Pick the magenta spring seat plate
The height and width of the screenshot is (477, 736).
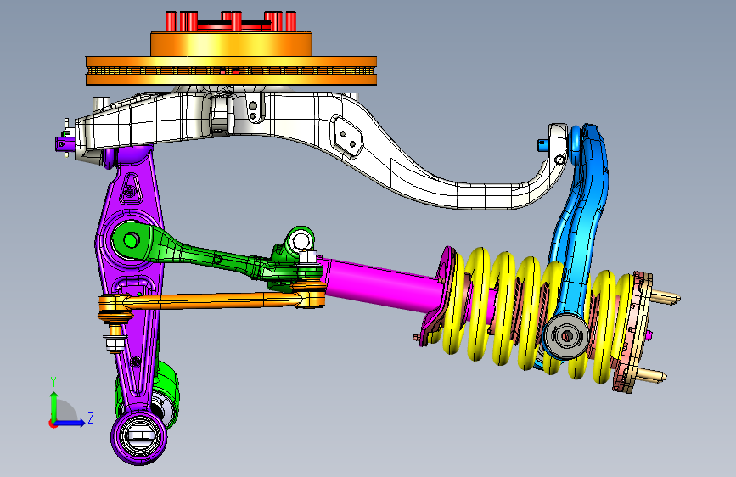[x=439, y=295]
